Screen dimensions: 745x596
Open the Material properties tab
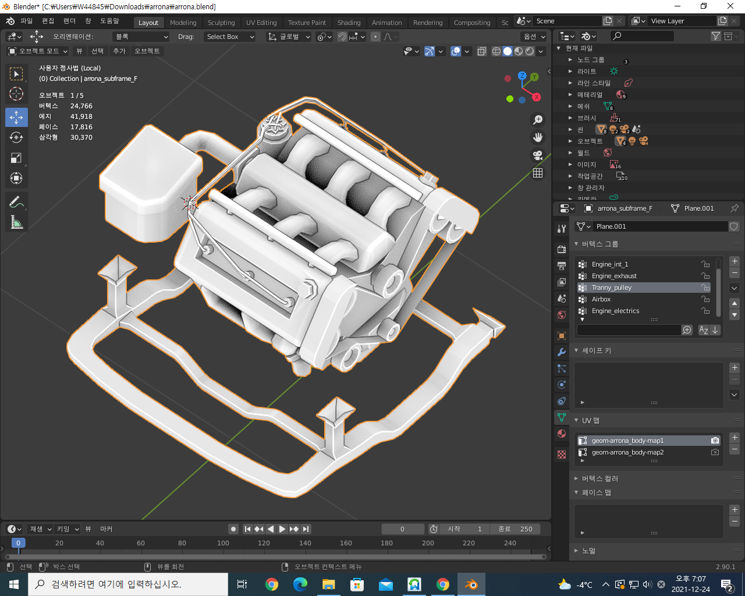point(561,434)
